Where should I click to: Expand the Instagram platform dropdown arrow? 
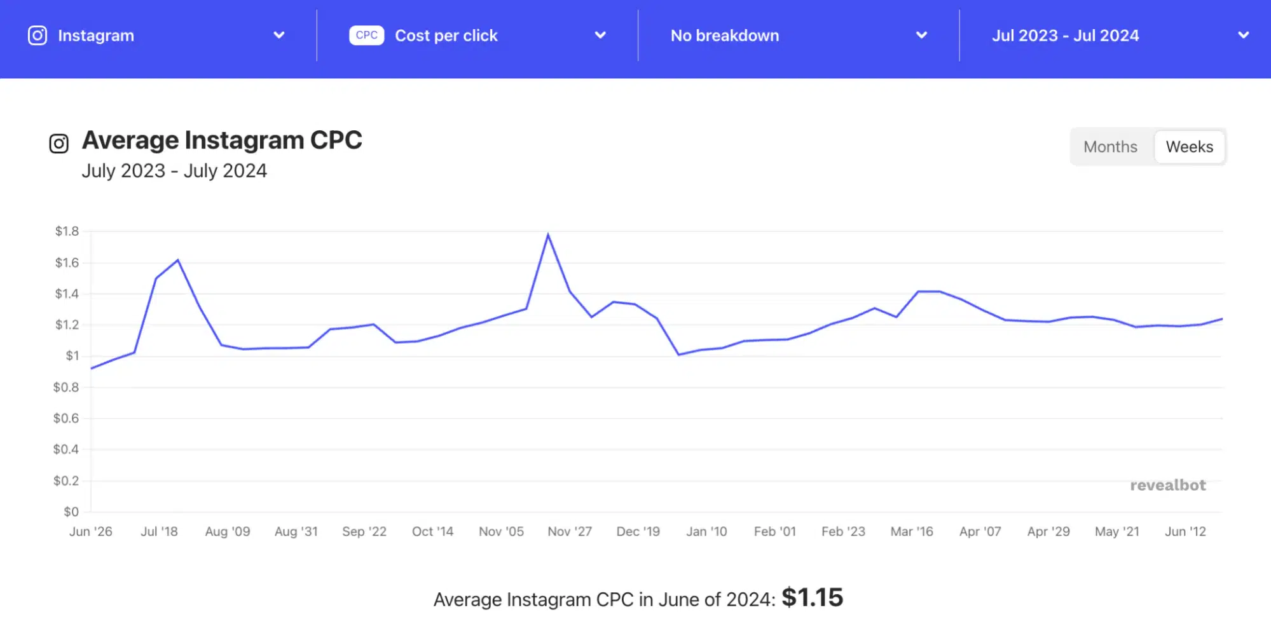278,36
